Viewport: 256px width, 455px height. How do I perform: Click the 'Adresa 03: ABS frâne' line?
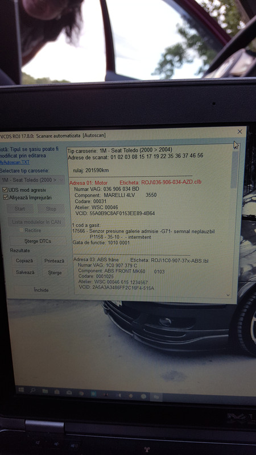96,260
